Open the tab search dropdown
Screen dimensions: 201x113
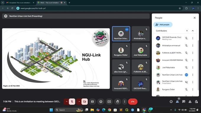tap(3, 3)
